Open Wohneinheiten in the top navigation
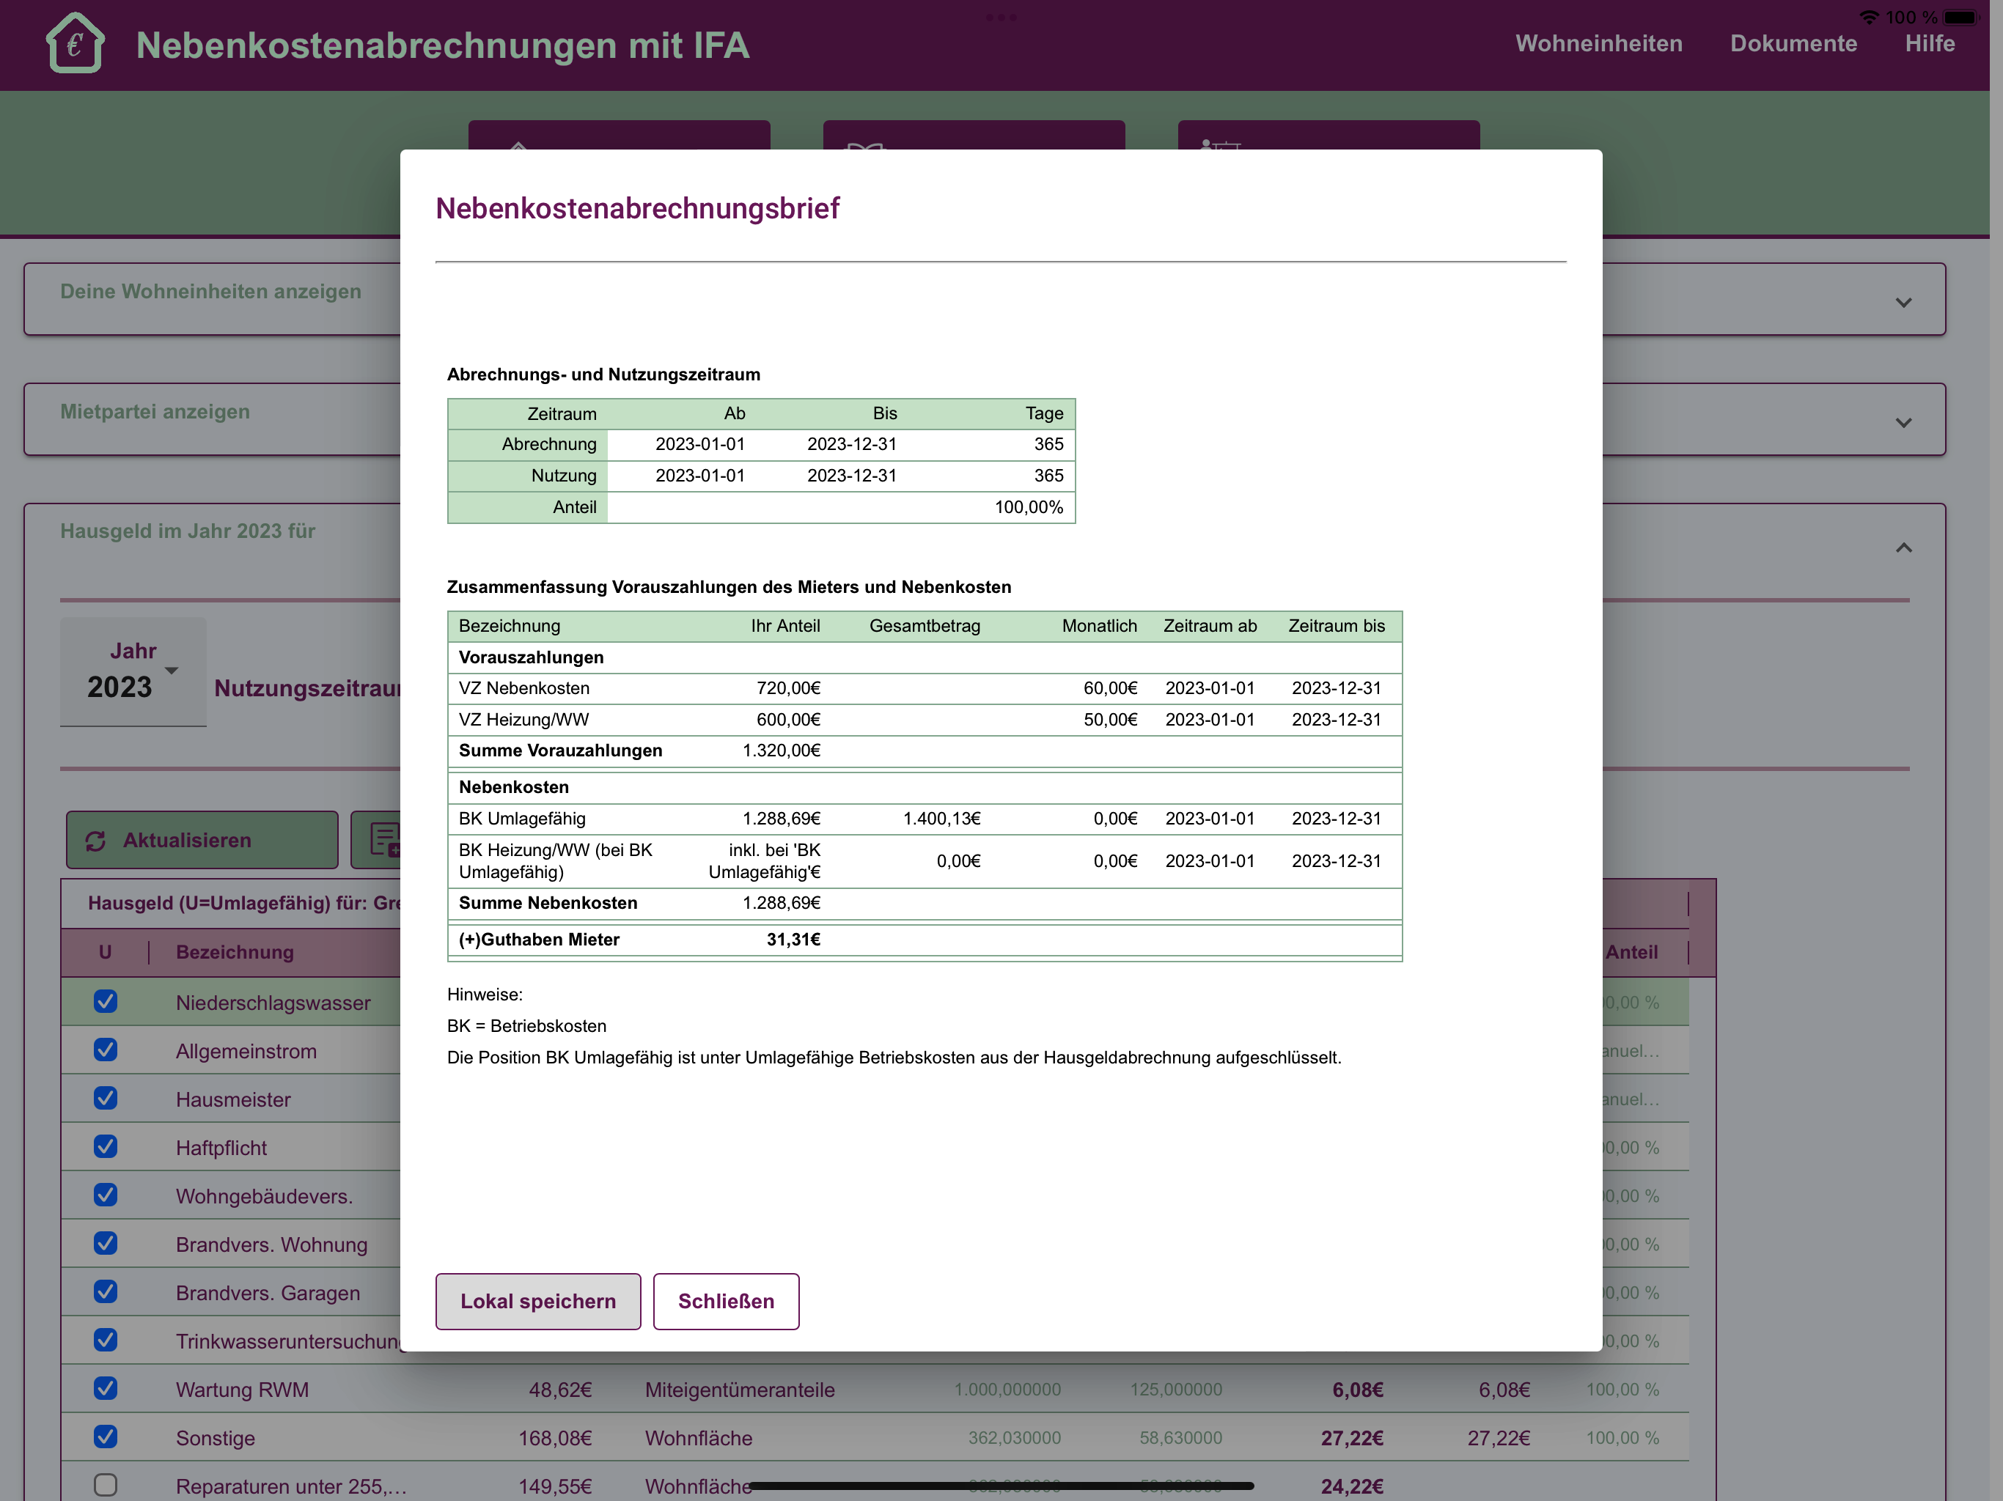2003x1501 pixels. tap(1598, 43)
